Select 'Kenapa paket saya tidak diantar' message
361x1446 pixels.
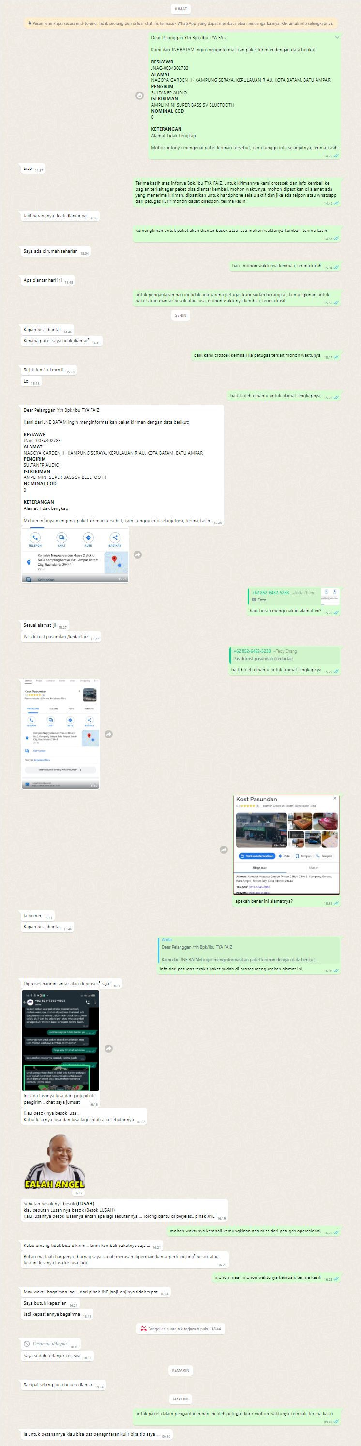(61, 341)
